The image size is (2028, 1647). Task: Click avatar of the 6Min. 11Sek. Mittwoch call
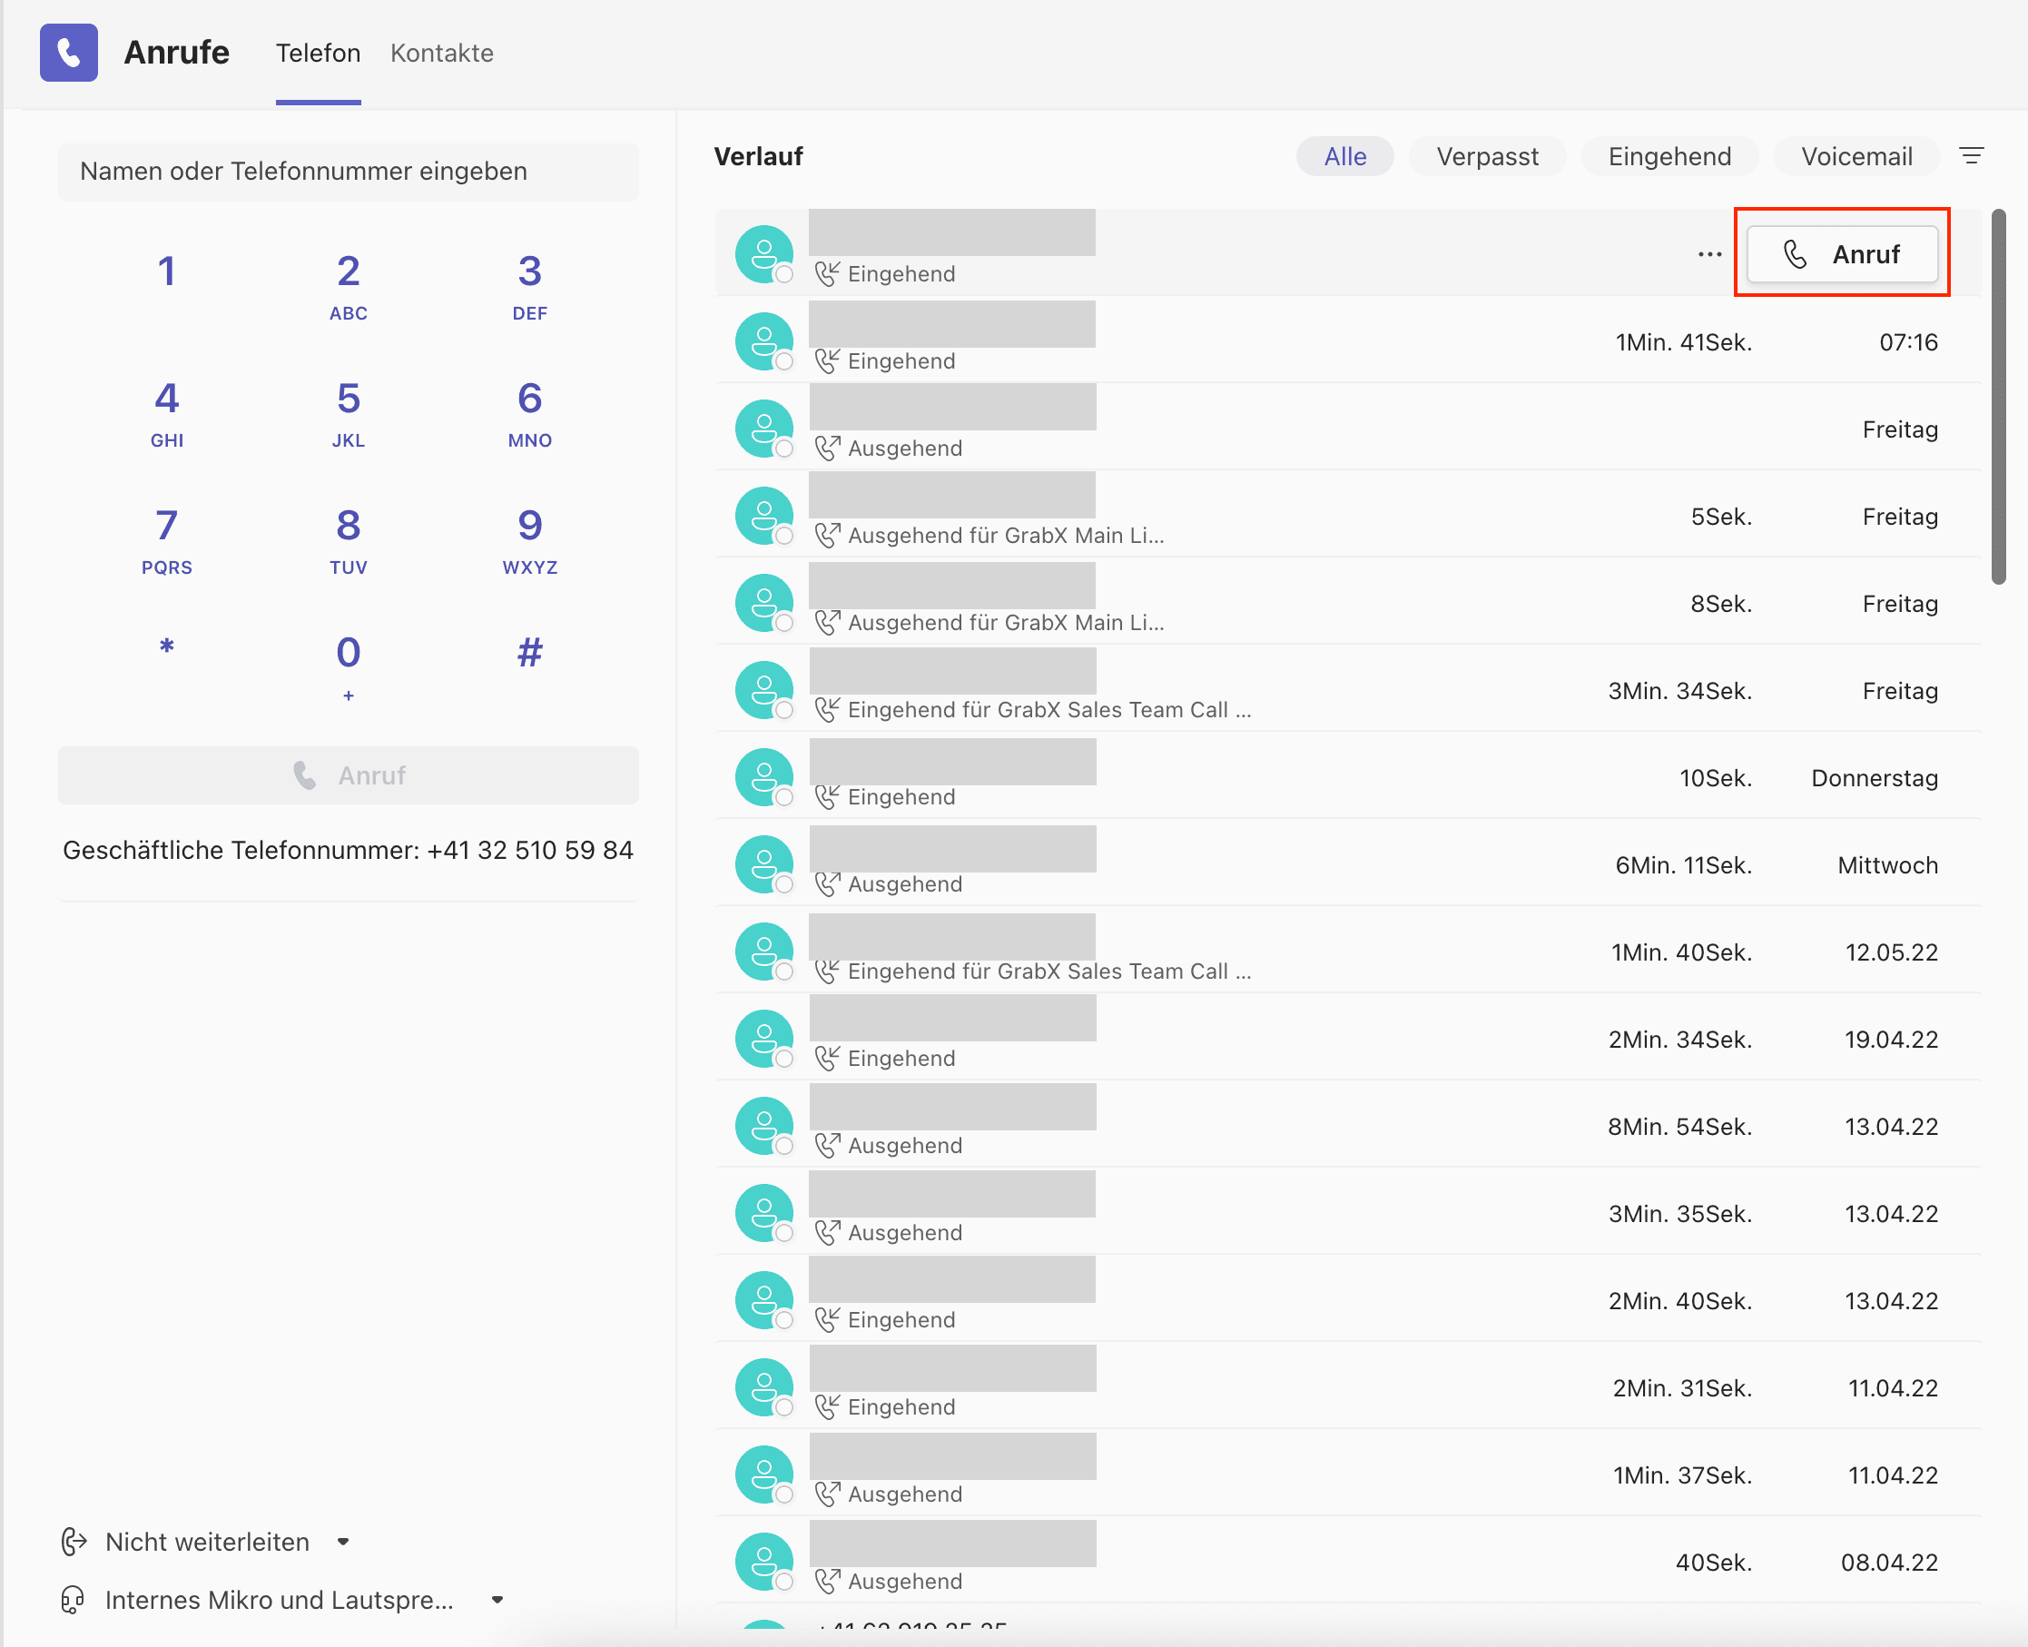763,864
